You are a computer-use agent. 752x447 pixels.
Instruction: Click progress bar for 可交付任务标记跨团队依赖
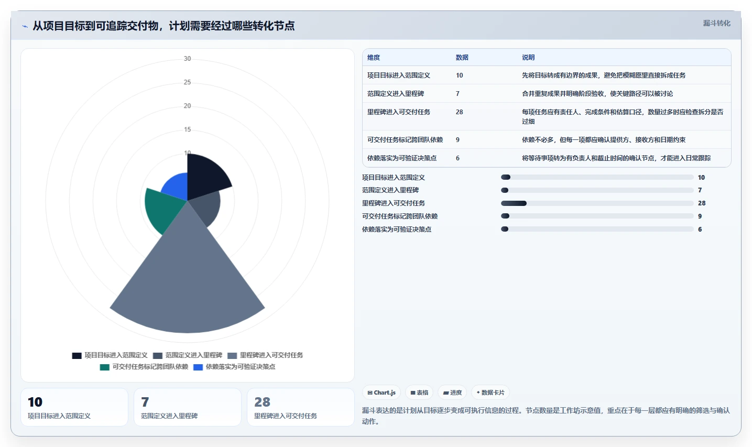[597, 216]
